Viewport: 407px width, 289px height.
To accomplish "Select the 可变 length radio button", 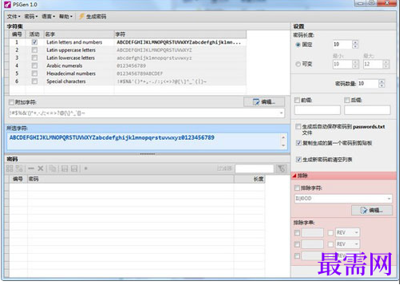I will coord(298,64).
